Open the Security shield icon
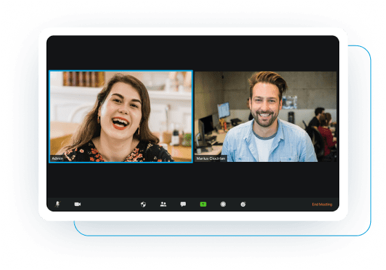Screen dimensions: 386x270 tap(143, 205)
